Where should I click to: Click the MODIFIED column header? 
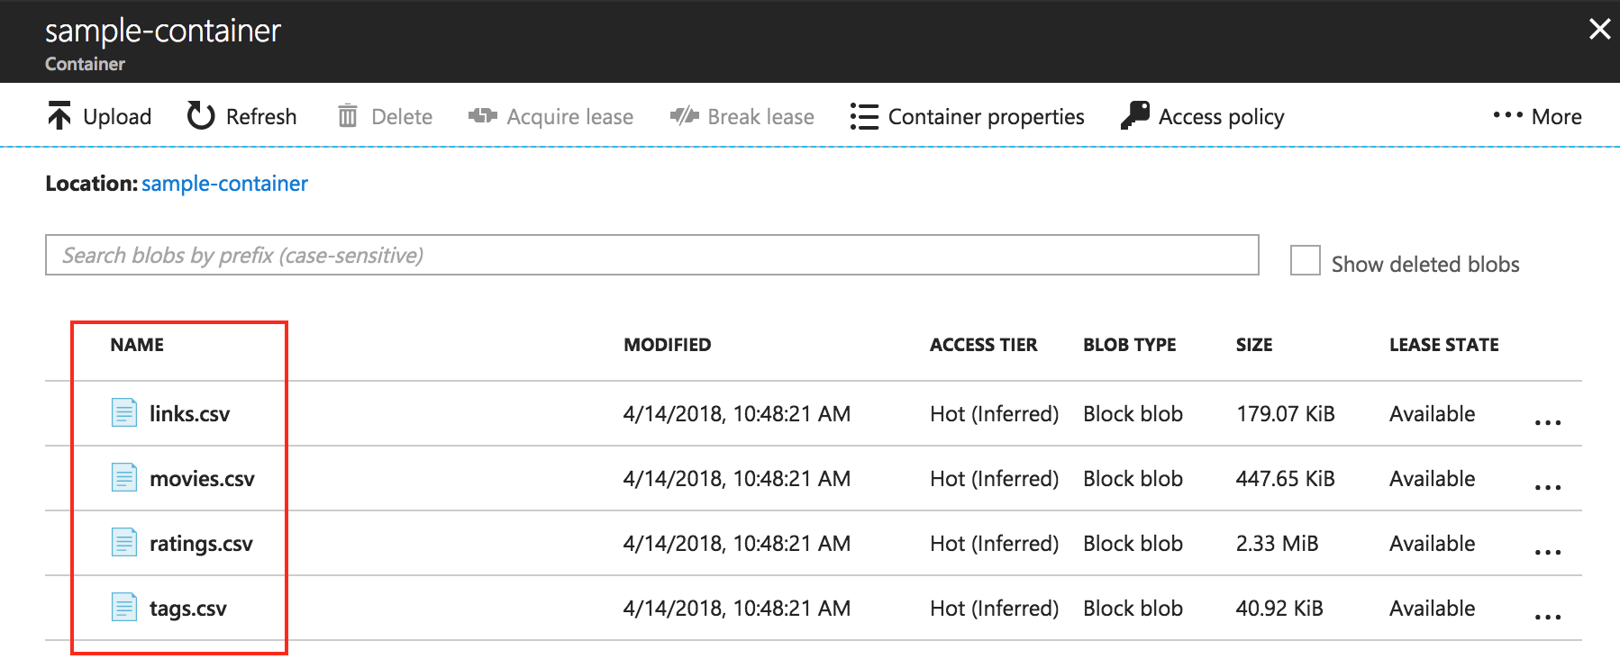pos(667,345)
